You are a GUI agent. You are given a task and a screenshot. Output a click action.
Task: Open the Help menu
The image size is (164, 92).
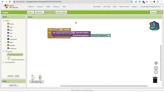point(64,7)
